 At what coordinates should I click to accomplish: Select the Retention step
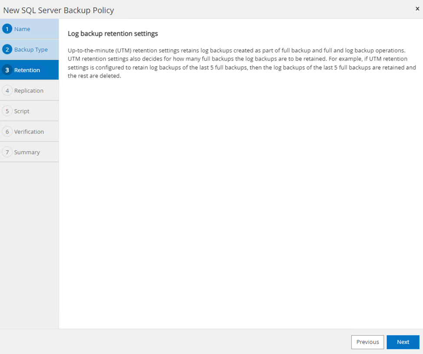30,70
